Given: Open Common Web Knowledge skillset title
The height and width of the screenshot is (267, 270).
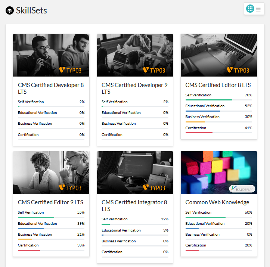Looking at the screenshot, I should (x=217, y=202).
